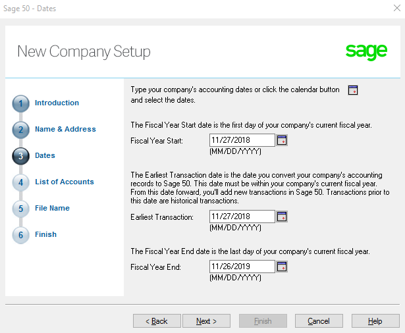Focus the Earliest Transaction date field

click(x=242, y=217)
